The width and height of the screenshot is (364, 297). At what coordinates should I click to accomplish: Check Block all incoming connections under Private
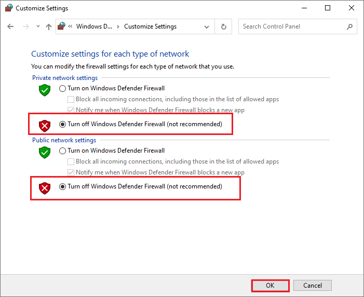[x=71, y=99]
